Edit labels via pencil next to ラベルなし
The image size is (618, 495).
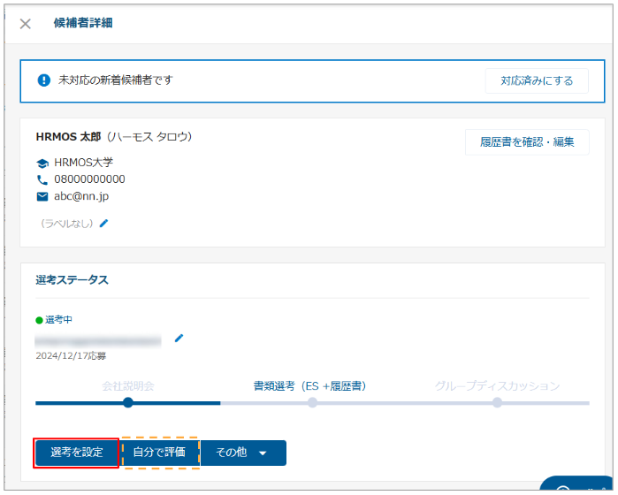point(103,224)
